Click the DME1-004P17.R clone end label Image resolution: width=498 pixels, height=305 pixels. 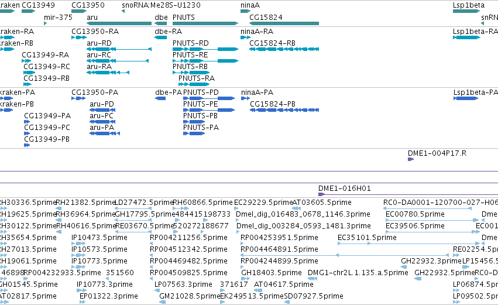(437, 153)
